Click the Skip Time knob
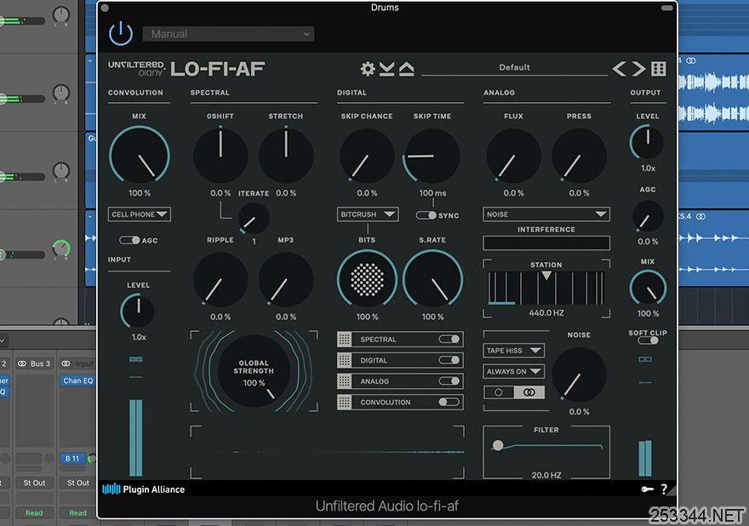 point(432,156)
